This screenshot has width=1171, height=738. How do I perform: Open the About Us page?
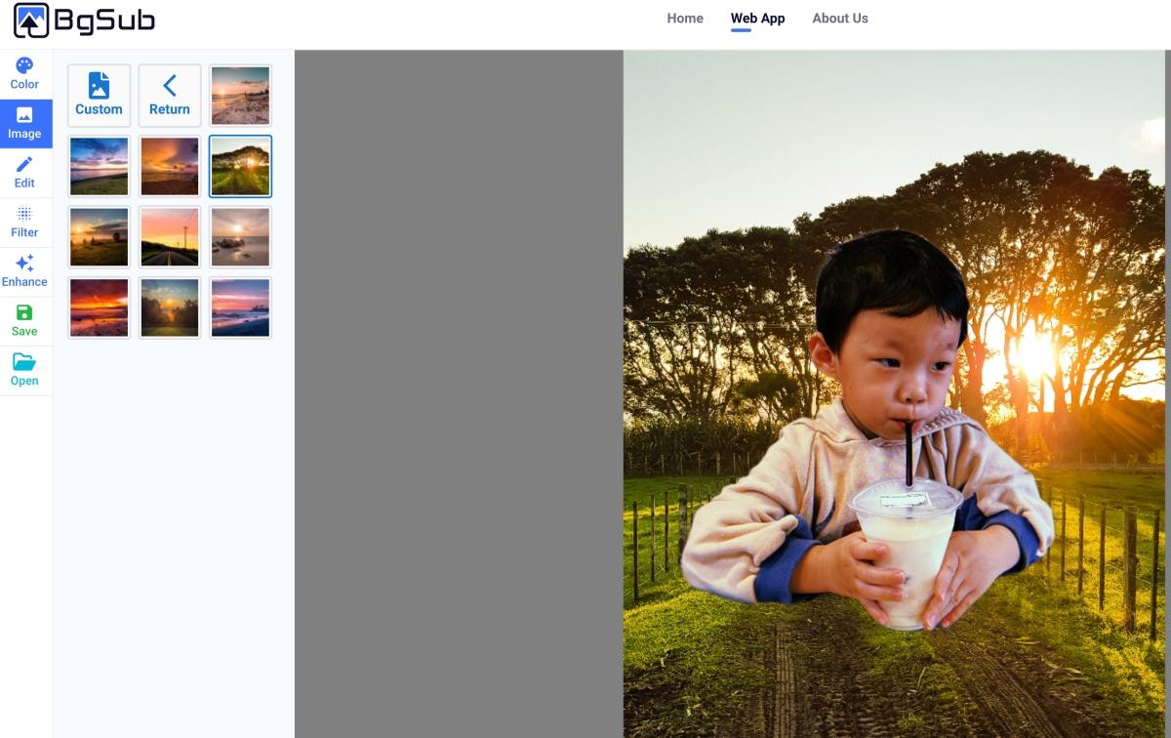tap(840, 19)
